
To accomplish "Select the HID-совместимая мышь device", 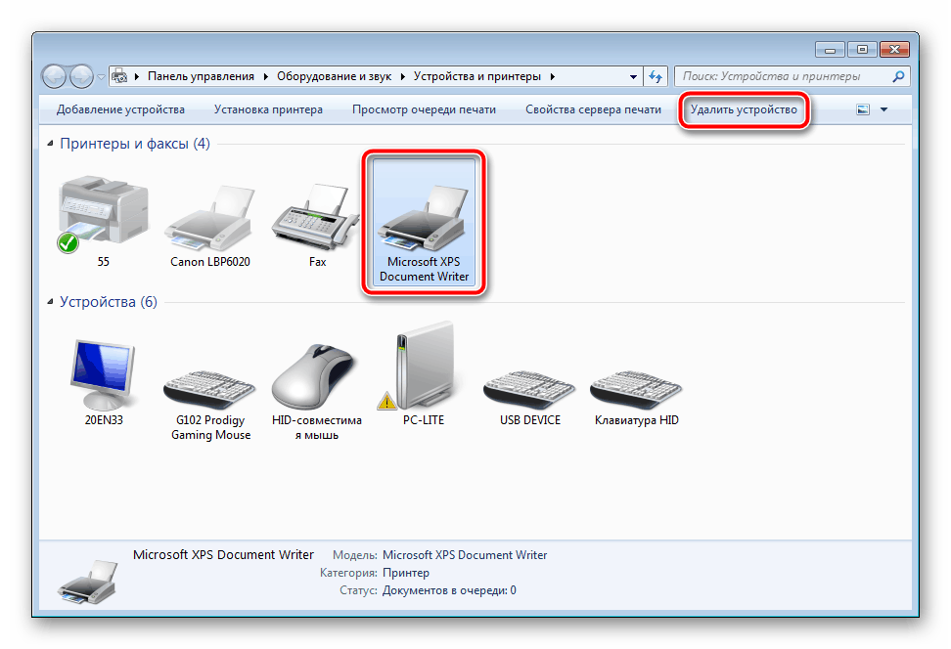I will 317,391.
